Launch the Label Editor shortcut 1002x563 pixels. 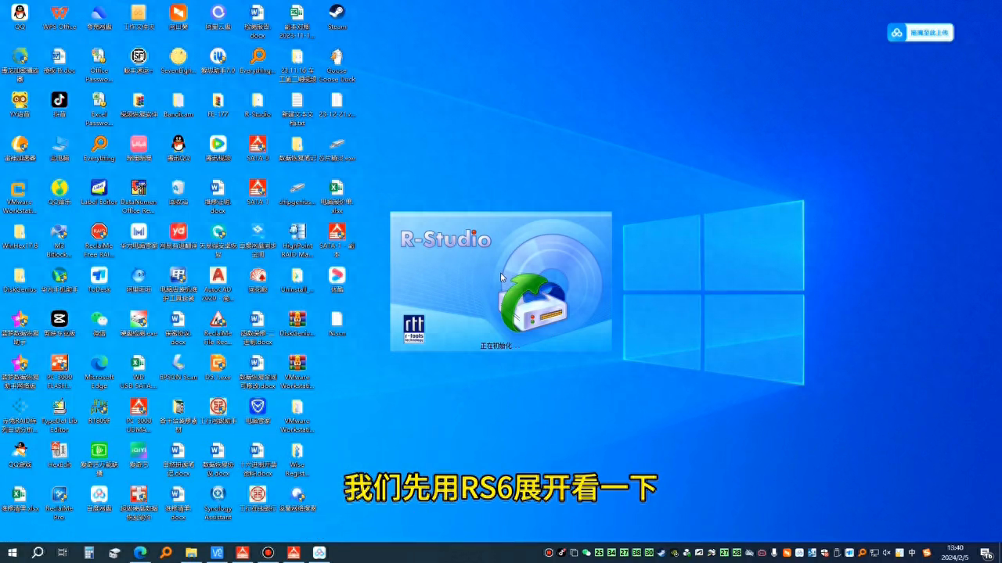point(99,188)
